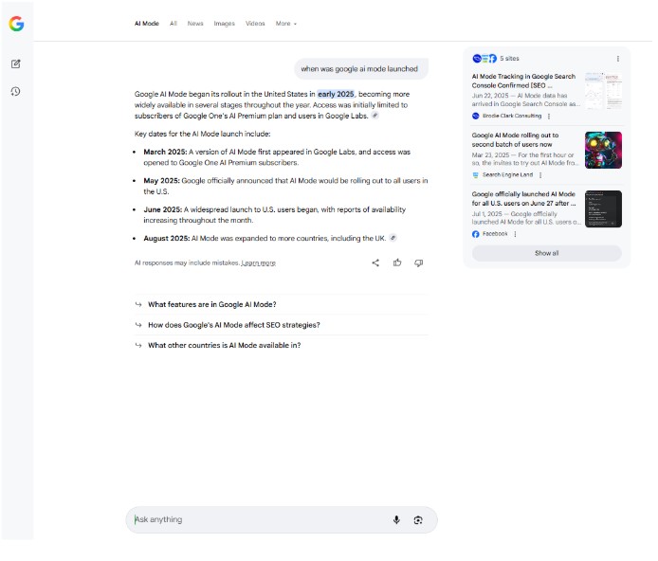Start a new search with the compose icon
The image size is (658, 561).
point(16,63)
